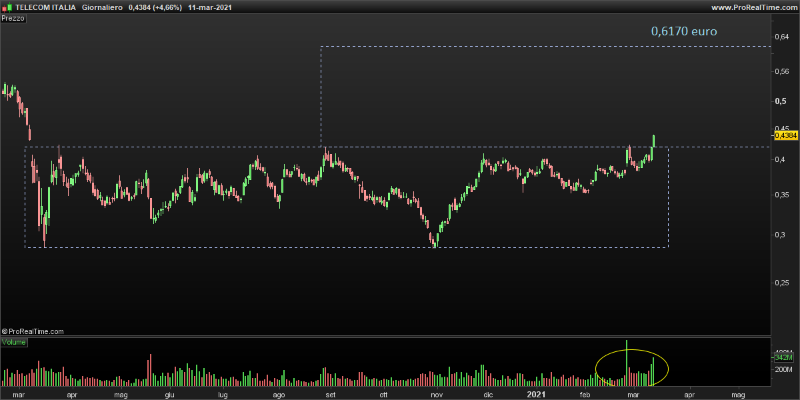Click the 0,4384 (+4,66%) price readout
The image size is (800, 400).
155,7
